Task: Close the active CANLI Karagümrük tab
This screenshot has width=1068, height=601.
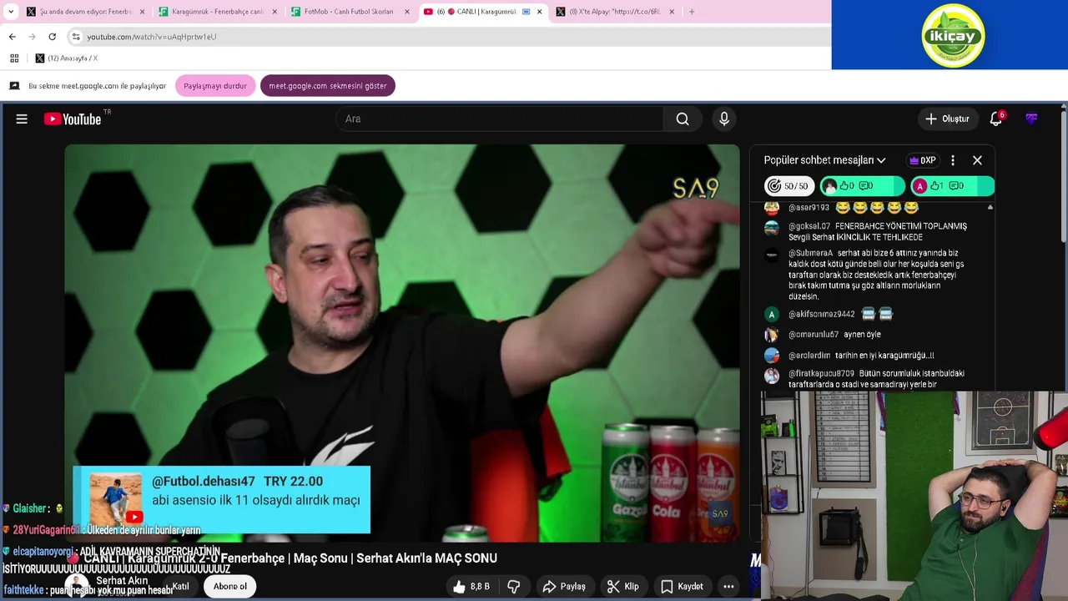Action: [539, 12]
